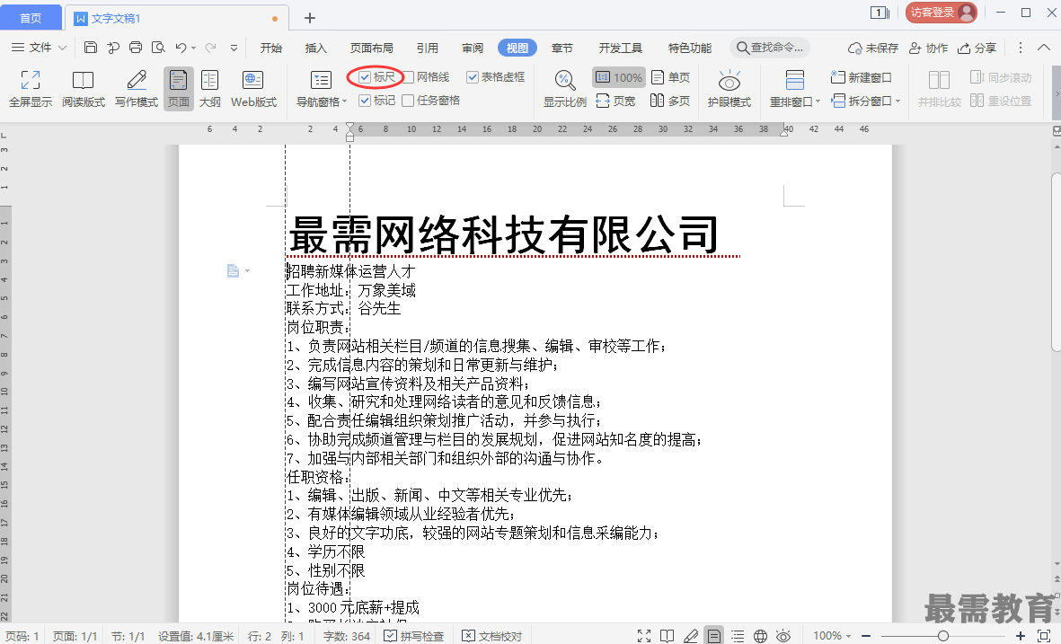The image size is (1061, 644).
Task: Fit document to page width
Action: click(615, 101)
